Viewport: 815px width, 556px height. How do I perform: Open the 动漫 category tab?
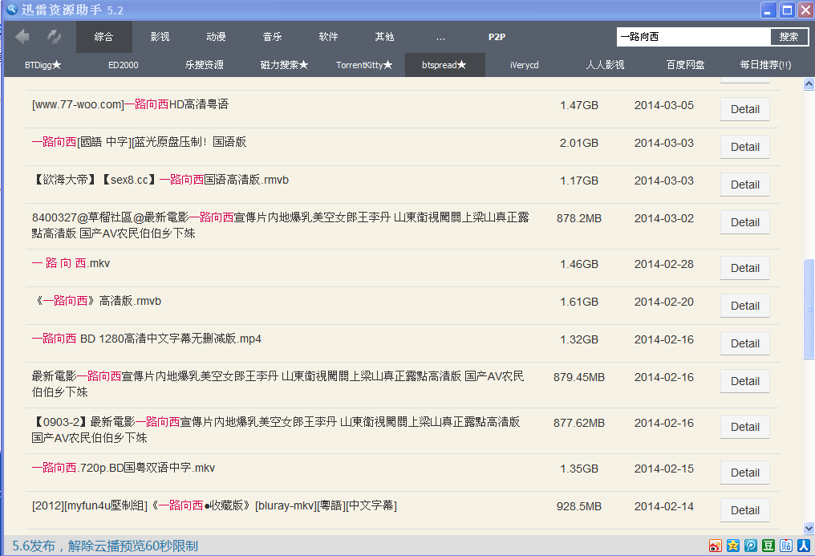coord(217,37)
